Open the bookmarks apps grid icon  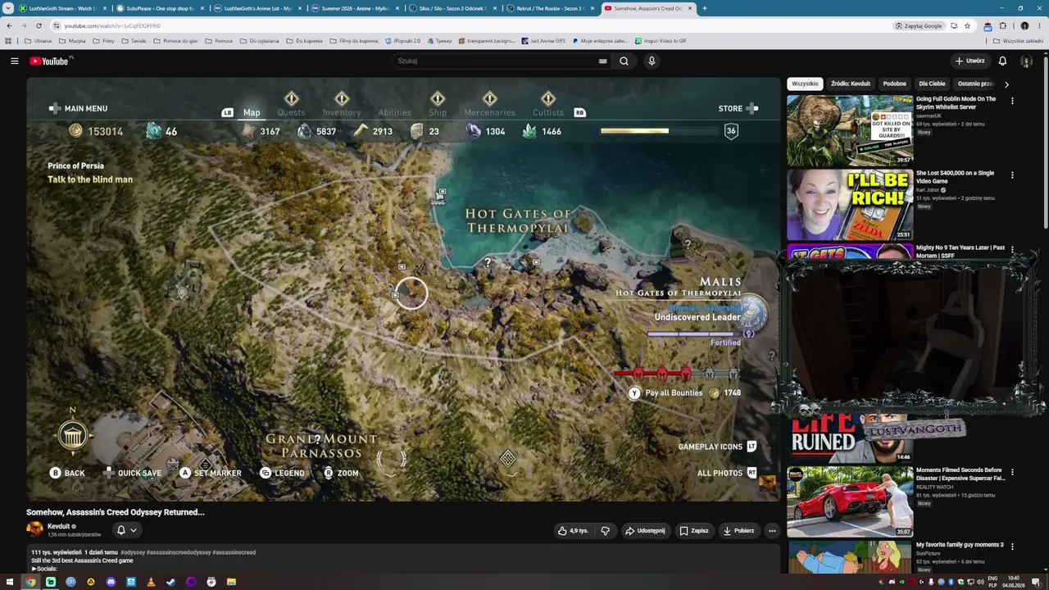(x=8, y=41)
